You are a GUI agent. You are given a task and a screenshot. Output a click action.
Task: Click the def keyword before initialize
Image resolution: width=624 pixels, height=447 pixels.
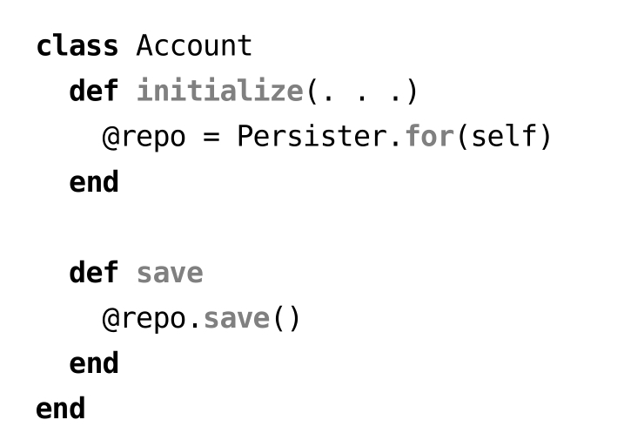(93, 91)
